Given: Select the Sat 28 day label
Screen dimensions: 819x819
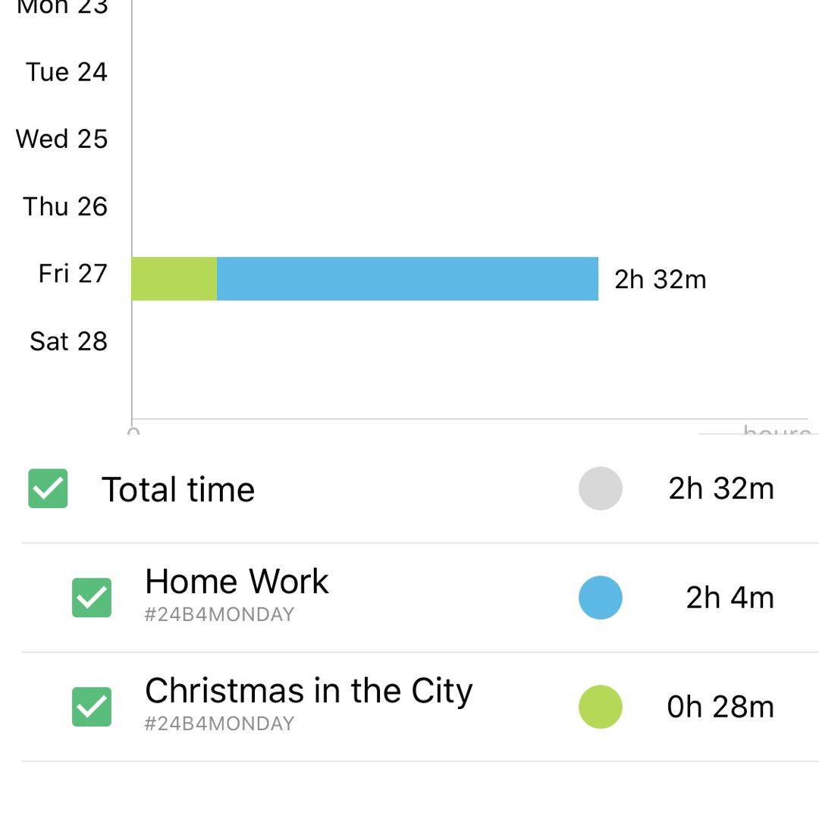Looking at the screenshot, I should click(x=68, y=341).
